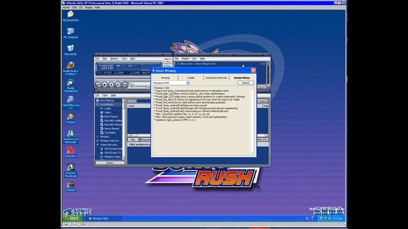The height and width of the screenshot is (229, 408).
Task: Switch to the Winamp tab in About dialog
Action: (165, 78)
